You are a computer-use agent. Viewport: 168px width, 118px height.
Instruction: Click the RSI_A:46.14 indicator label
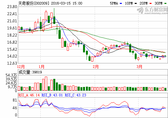29,95
